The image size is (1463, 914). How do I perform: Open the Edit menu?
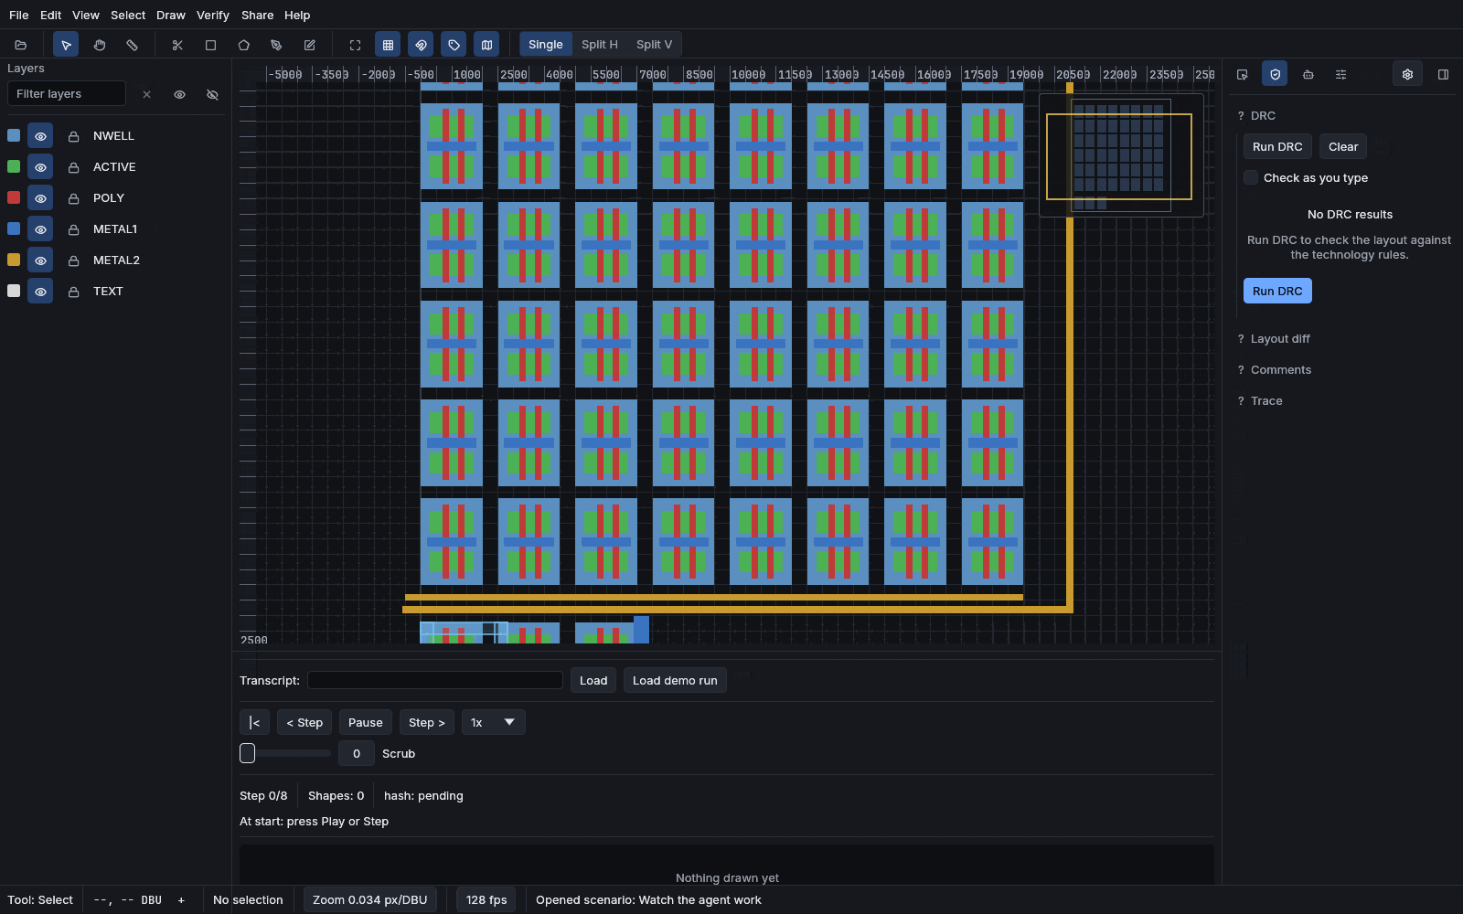(x=50, y=16)
